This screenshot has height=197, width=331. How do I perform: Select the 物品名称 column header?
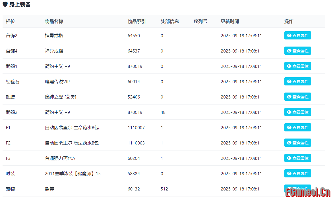pos(54,21)
